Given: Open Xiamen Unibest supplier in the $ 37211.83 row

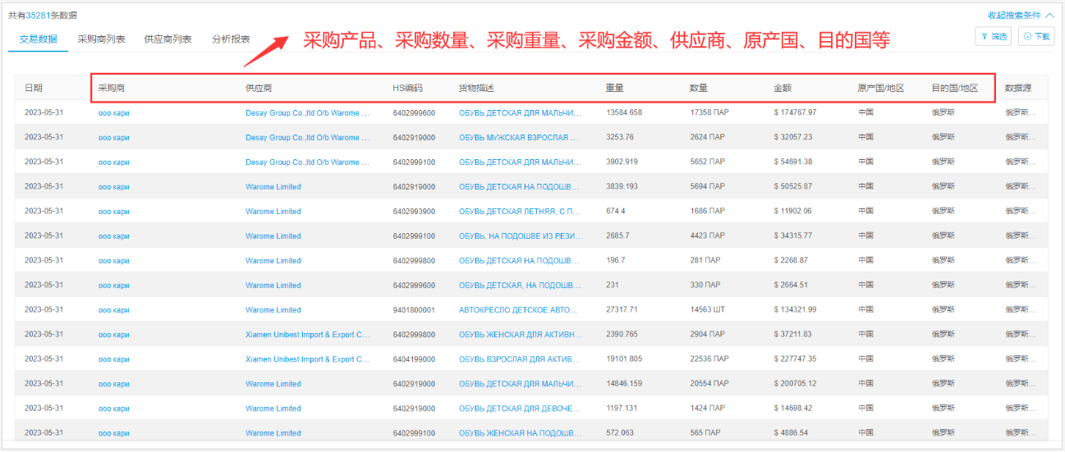Looking at the screenshot, I should coord(308,334).
